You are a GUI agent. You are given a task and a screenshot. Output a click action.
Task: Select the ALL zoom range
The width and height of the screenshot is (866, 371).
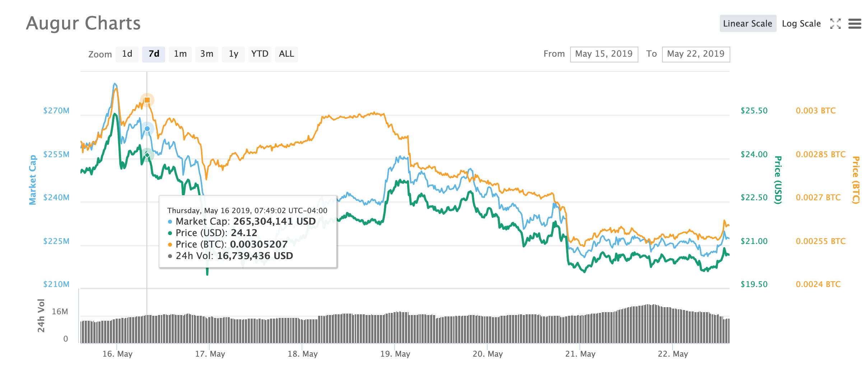click(287, 54)
